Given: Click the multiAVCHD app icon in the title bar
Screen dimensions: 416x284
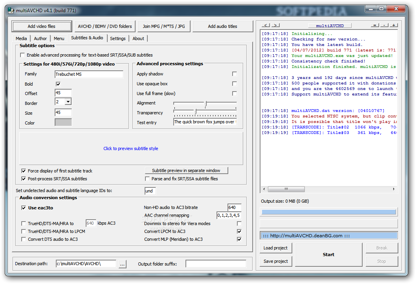Looking at the screenshot, I should pyautogui.click(x=11, y=10).
